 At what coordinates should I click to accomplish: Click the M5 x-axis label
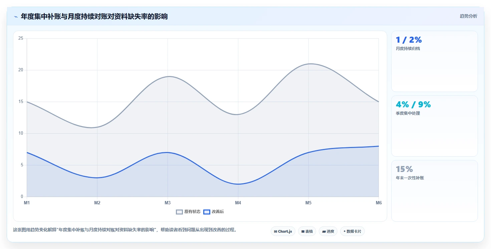(x=308, y=203)
